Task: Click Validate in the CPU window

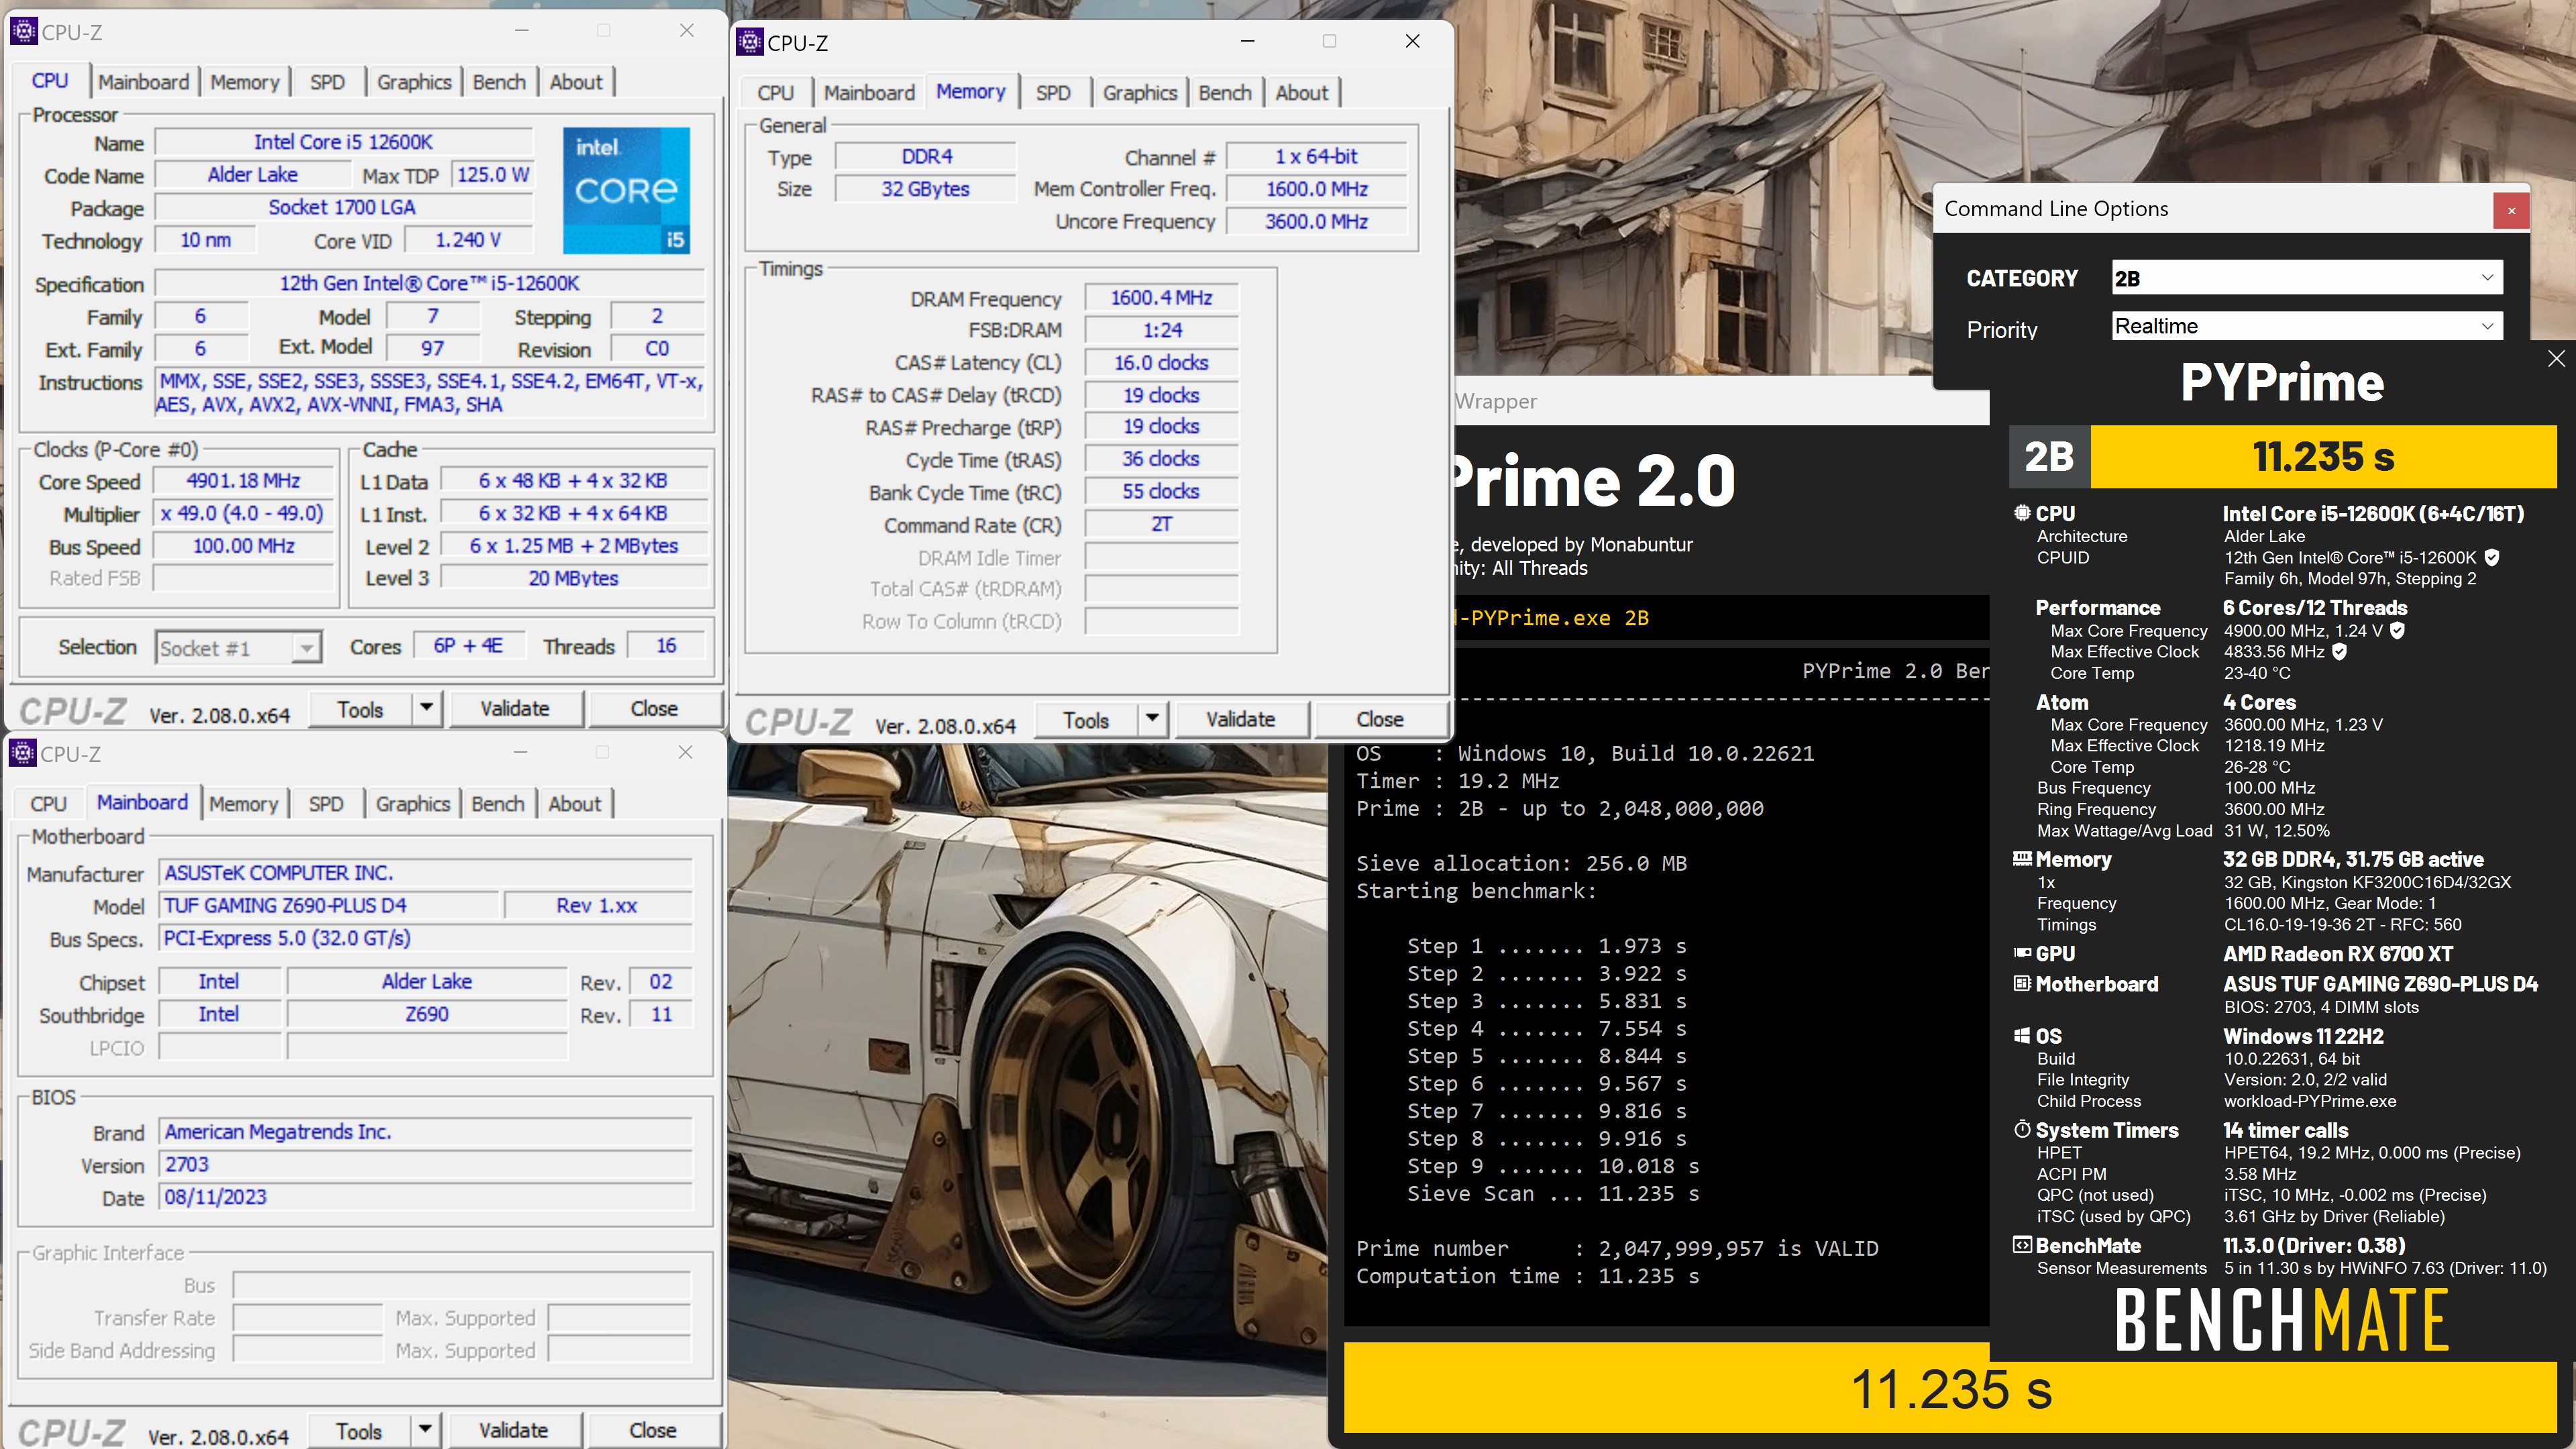Action: [515, 708]
